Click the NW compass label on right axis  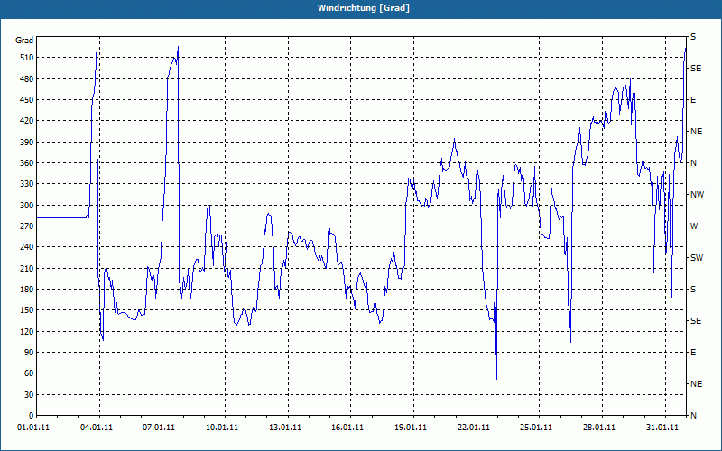(697, 195)
